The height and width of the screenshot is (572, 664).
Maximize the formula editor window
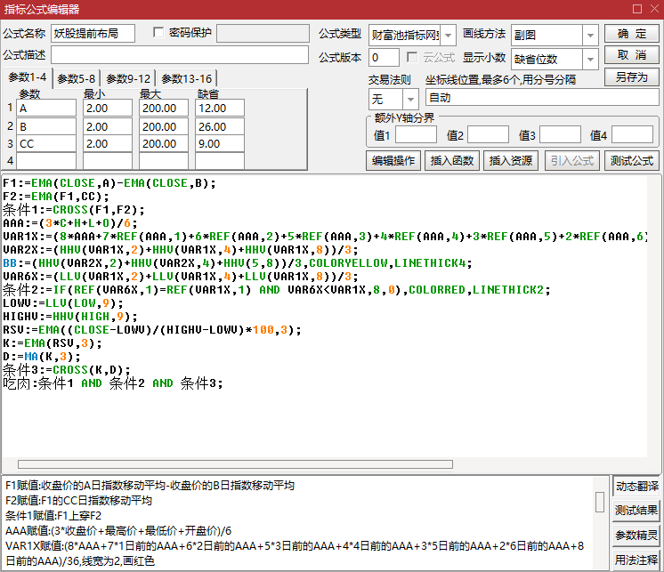tap(636, 9)
